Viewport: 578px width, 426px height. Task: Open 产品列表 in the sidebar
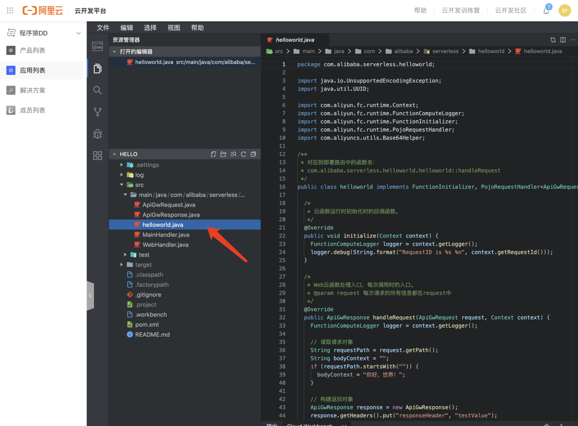click(x=41, y=50)
